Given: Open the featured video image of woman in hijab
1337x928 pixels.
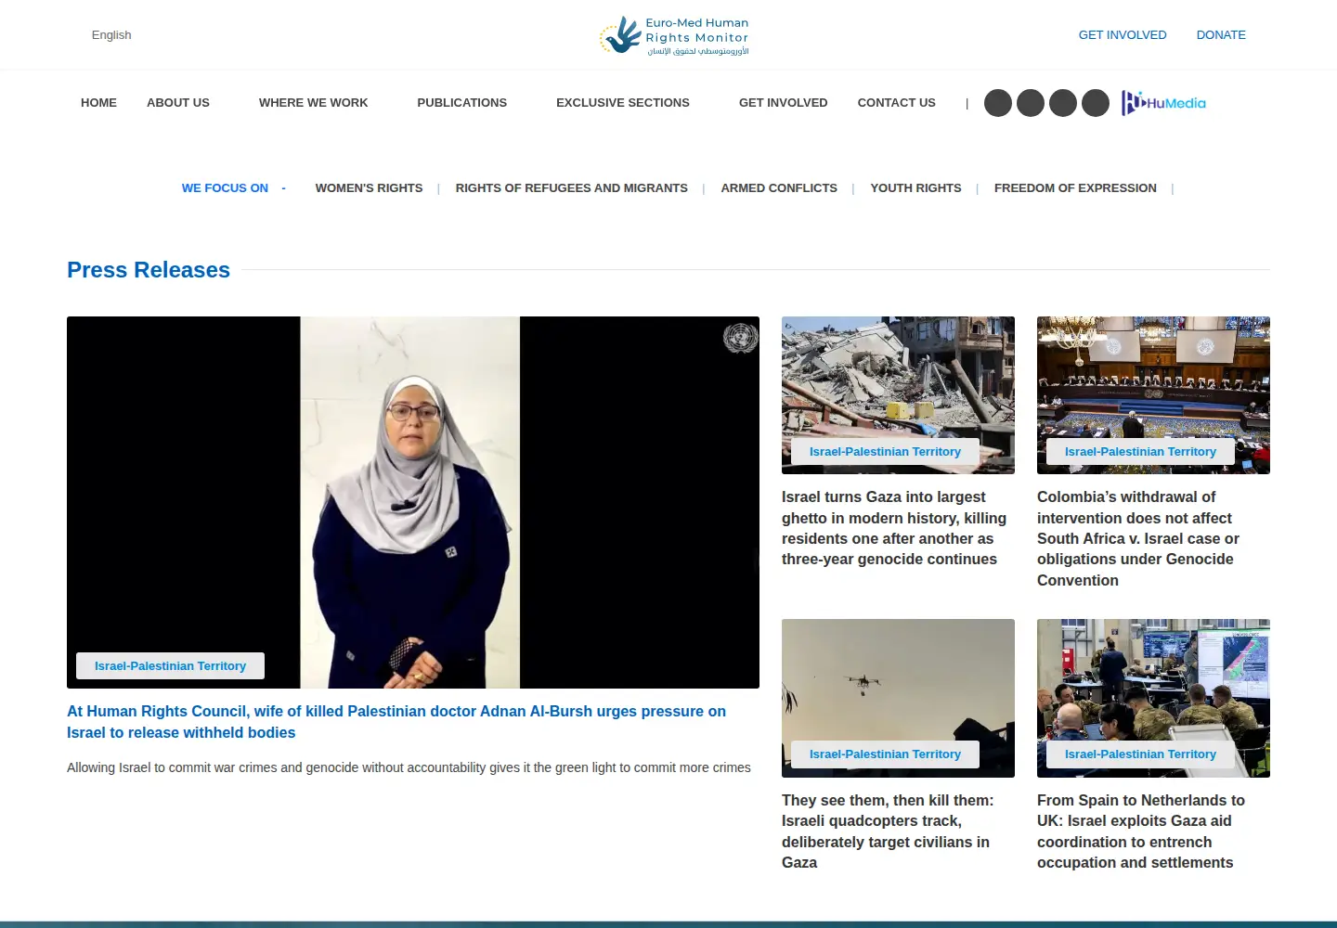Looking at the screenshot, I should coord(413,502).
